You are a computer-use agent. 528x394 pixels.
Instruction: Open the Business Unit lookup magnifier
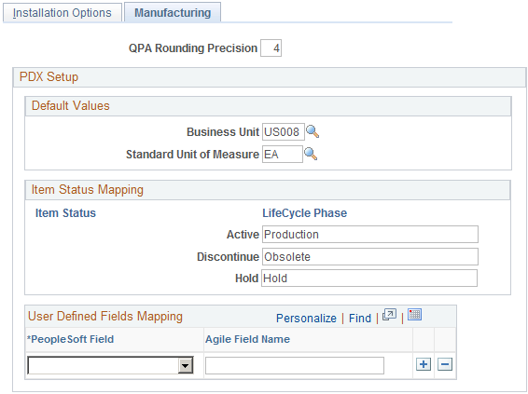click(x=313, y=131)
